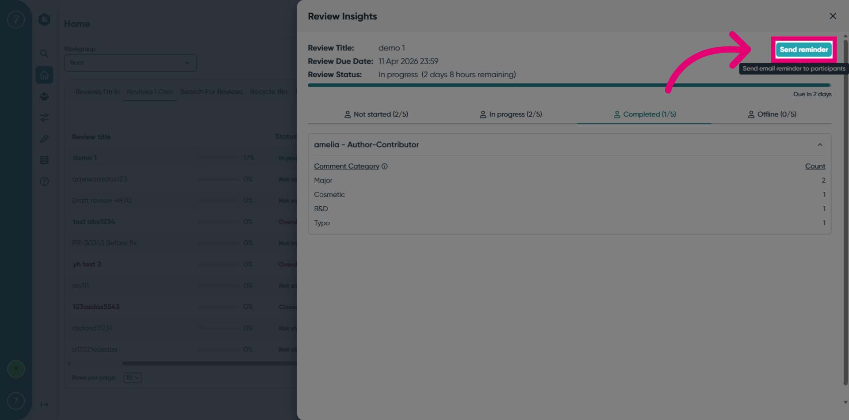Switch to the Not started (2/5) tab
849x420 pixels.
pos(376,114)
